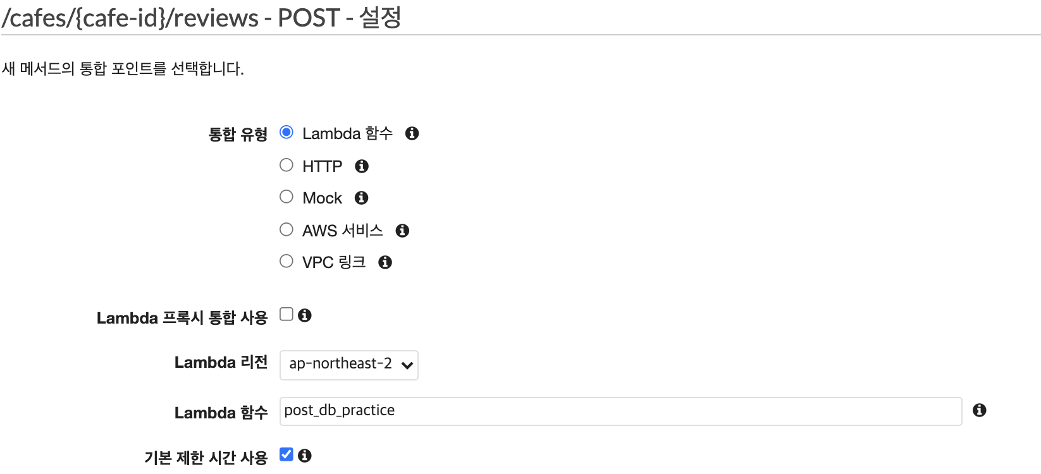Image resolution: width=1041 pixels, height=474 pixels.
Task: Open the Lambda 리전 dropdown
Action: click(348, 365)
